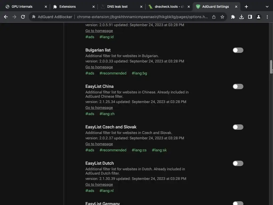Click #ads tag under EasyList Dutch
This screenshot has height=205, width=273.
pos(90,191)
